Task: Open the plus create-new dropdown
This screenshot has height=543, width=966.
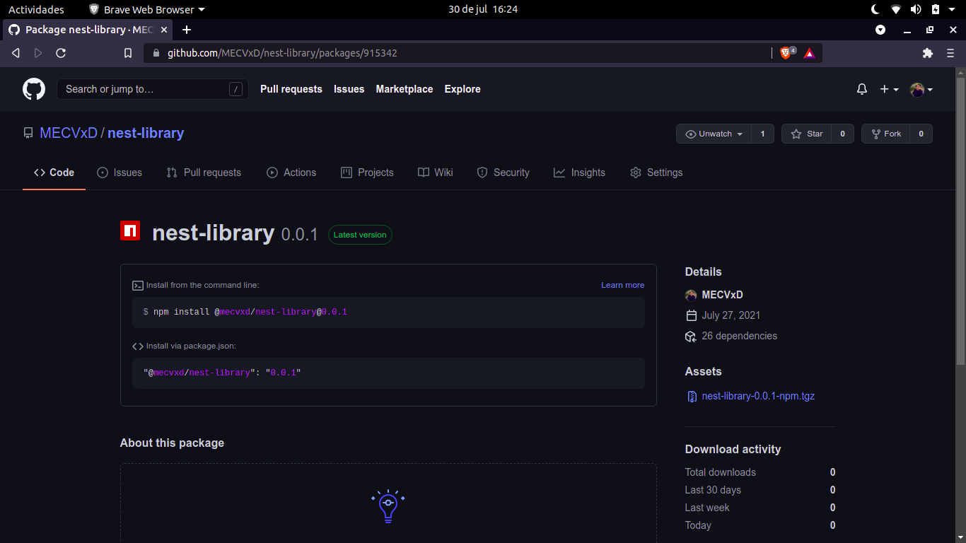Action: pos(889,89)
